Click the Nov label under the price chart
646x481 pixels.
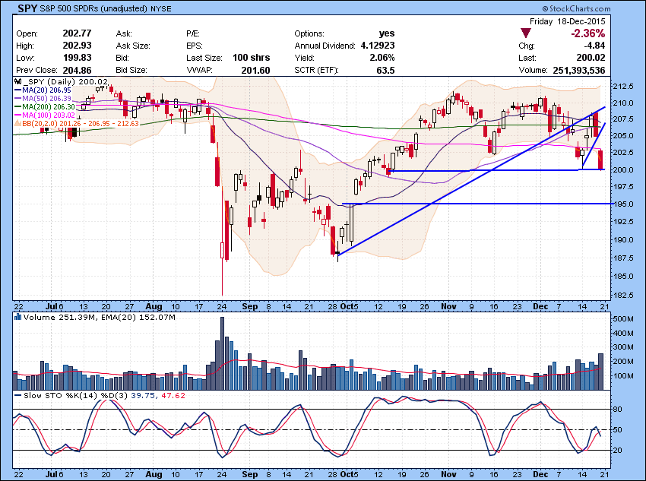(x=448, y=306)
